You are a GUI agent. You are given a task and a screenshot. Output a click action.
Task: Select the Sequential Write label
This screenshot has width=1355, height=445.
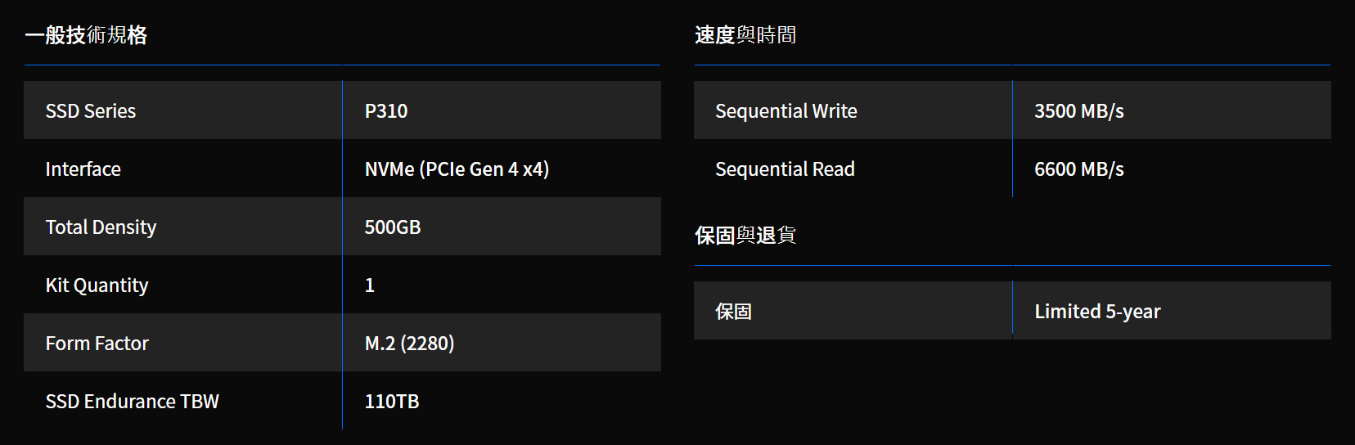(x=786, y=111)
